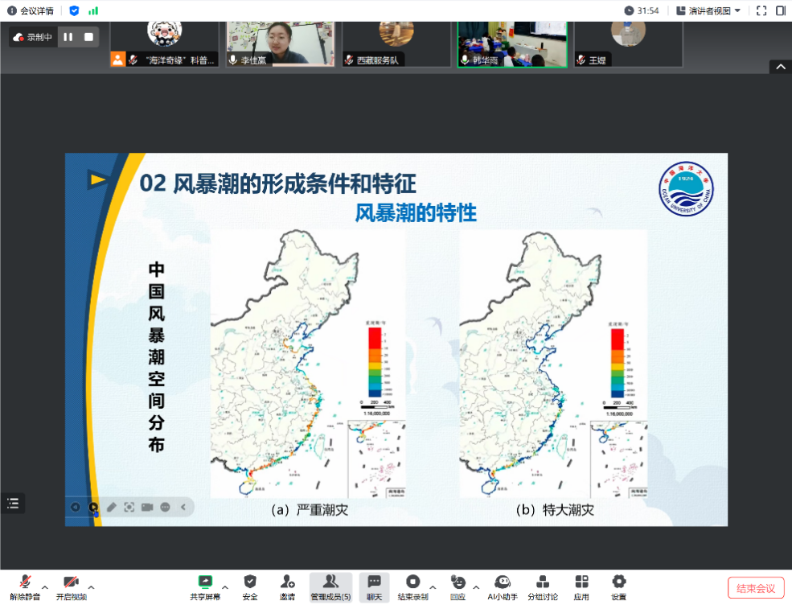Expand the reactions (回应) options arrow
Screen dimensions: 792x605
(476, 586)
